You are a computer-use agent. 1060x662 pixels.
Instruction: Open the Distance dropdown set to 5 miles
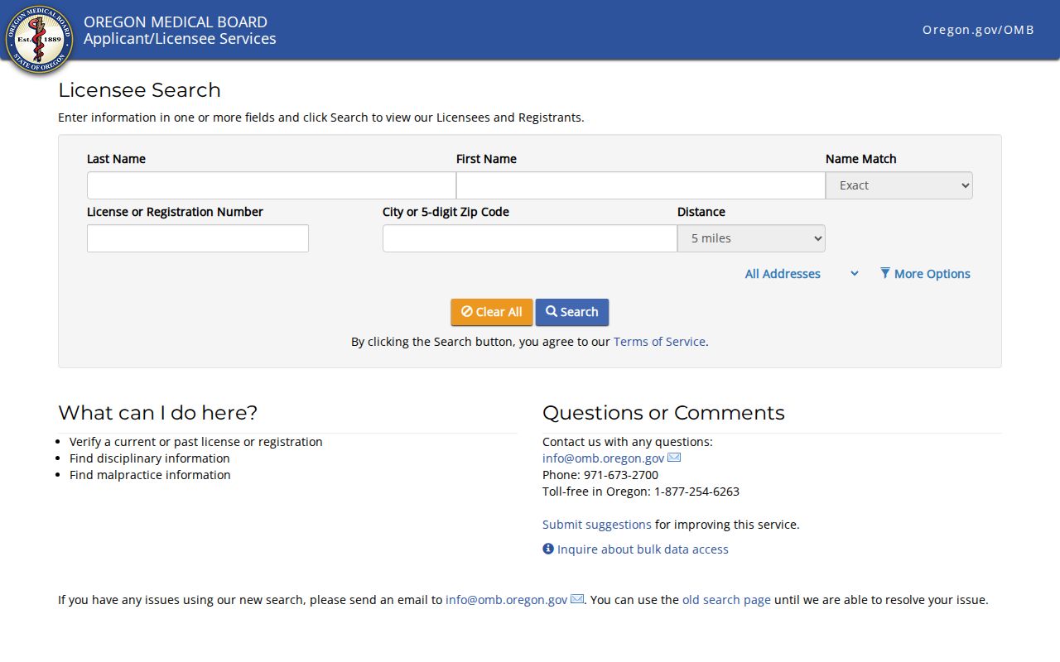[x=751, y=238]
